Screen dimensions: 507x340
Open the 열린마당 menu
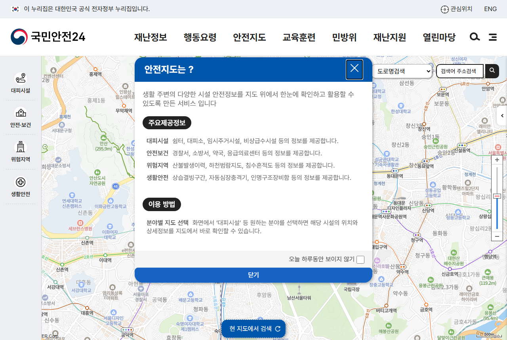coord(439,37)
